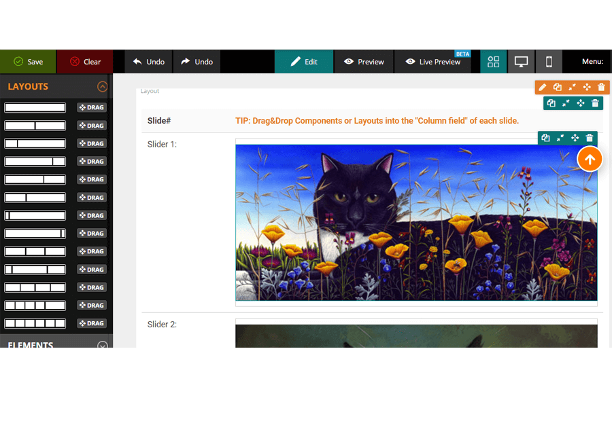
Task: Select the three equal columns layout thumbnail
Action: point(35,251)
